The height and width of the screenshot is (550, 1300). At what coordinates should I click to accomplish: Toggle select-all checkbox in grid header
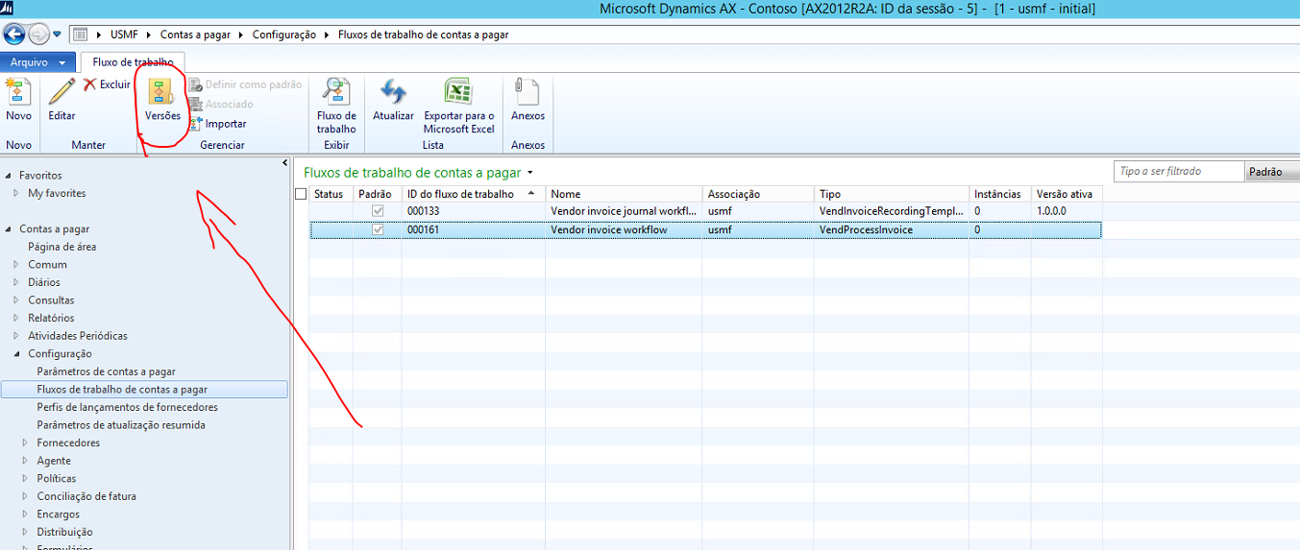(x=301, y=194)
